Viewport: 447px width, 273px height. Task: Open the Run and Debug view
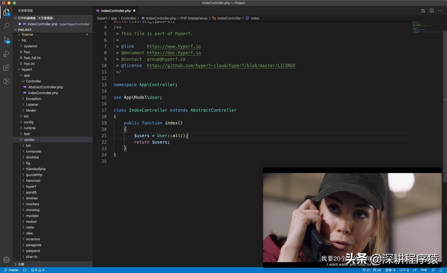[6, 54]
